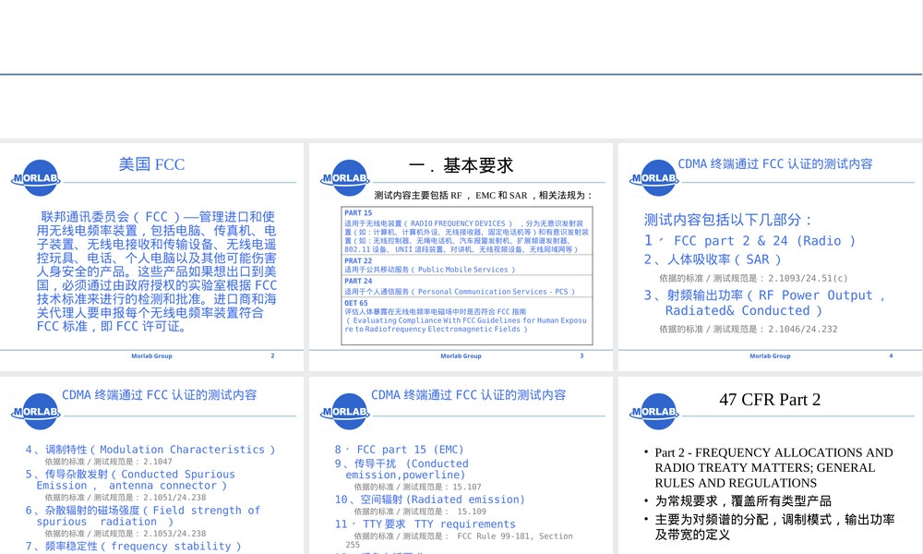Click page number 4 in the slide footer
The height and width of the screenshot is (554, 923).
pos(891,355)
